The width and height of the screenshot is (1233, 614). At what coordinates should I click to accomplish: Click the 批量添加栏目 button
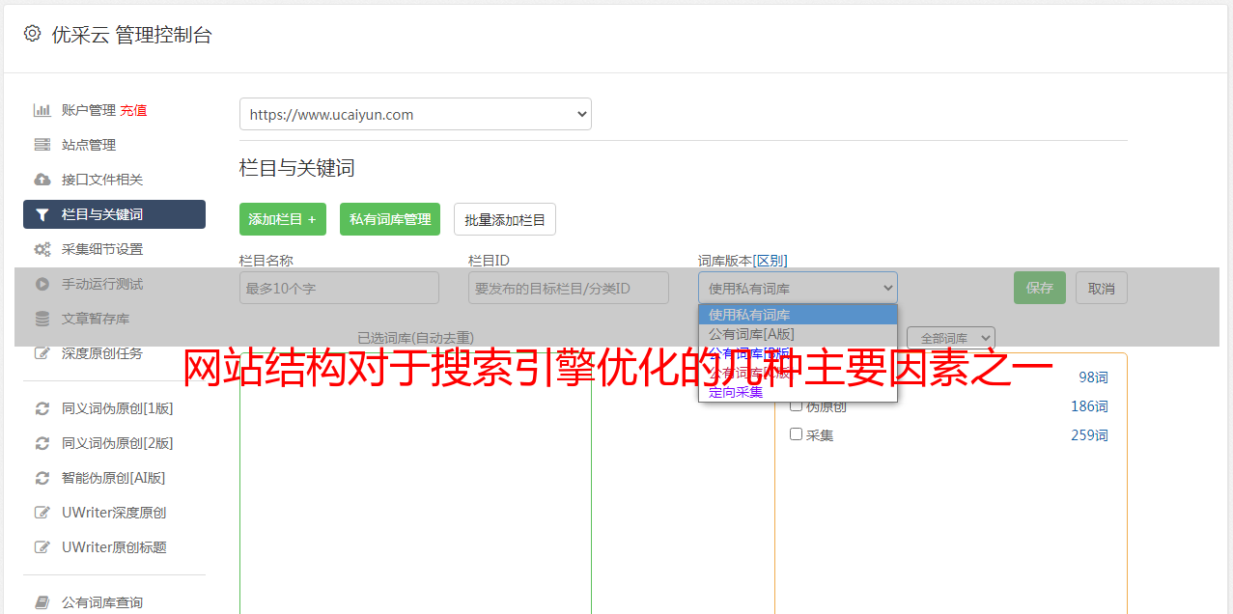coord(505,219)
